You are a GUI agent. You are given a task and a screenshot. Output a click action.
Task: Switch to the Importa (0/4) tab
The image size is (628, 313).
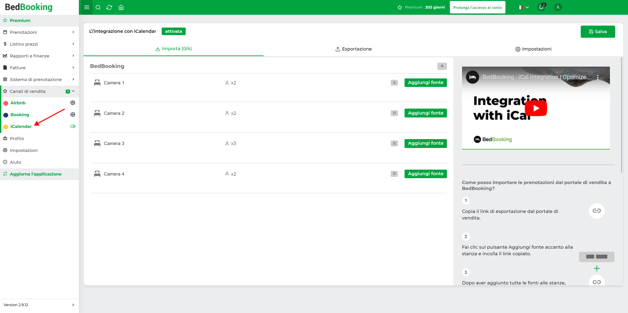click(x=174, y=49)
